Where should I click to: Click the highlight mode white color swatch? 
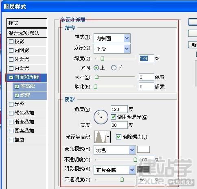(143, 150)
